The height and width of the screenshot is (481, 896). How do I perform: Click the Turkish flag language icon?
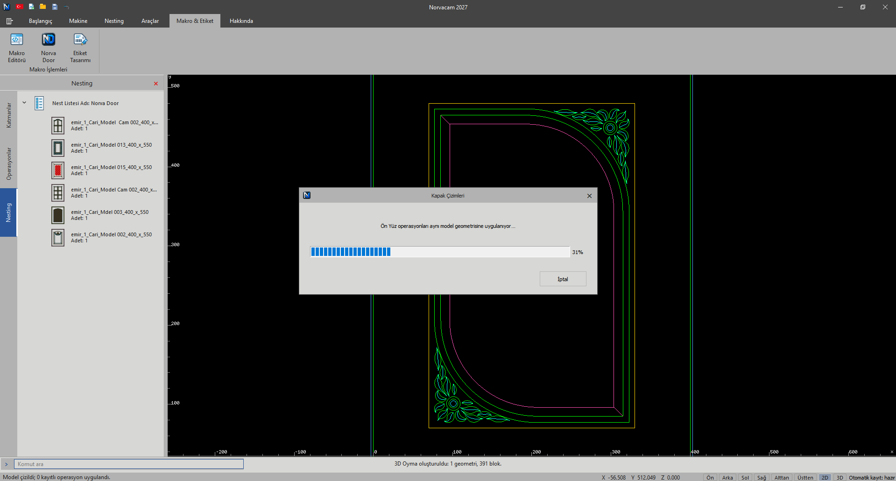coord(19,7)
